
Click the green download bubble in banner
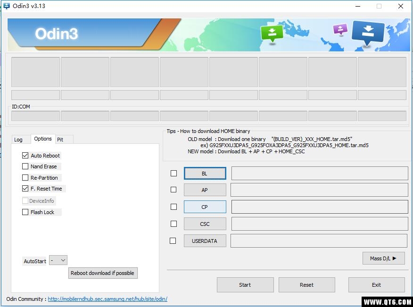click(272, 34)
